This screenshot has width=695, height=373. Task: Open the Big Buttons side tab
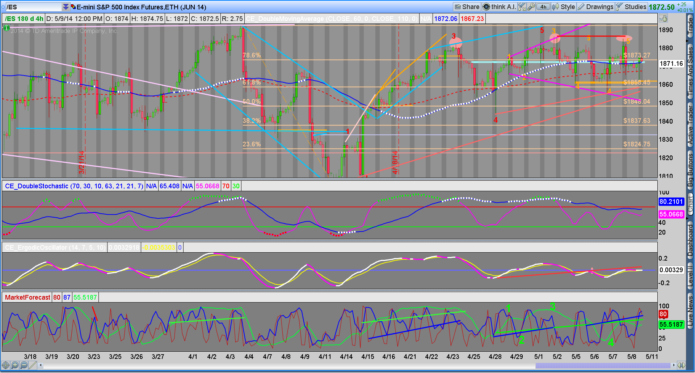[x=690, y=170]
